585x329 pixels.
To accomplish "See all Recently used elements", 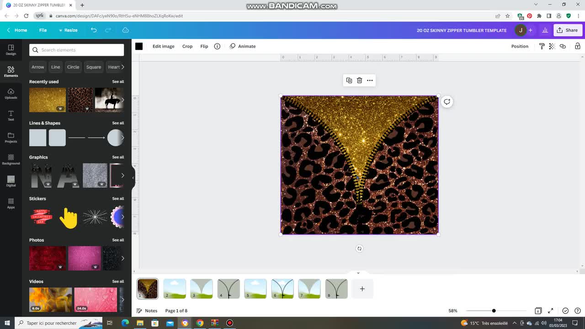I will coord(118,82).
